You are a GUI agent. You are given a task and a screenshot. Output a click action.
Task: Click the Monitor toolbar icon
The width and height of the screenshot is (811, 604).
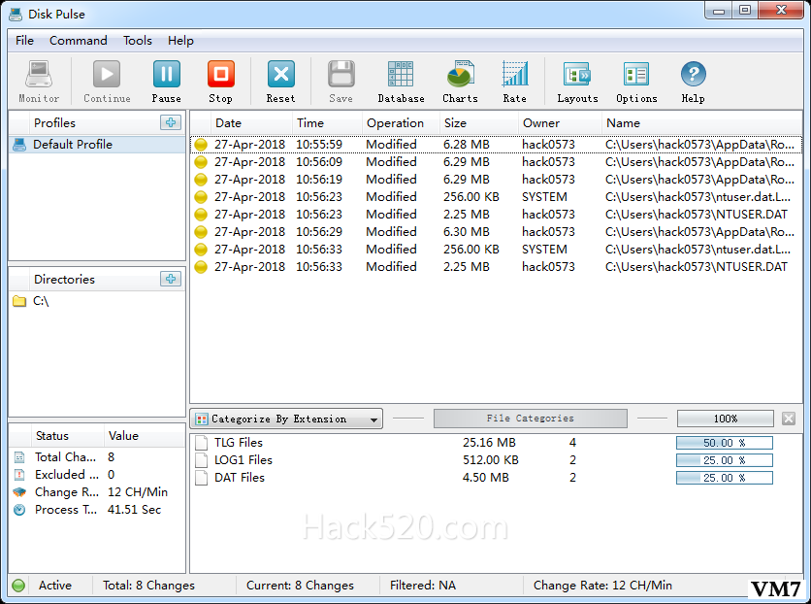tap(39, 74)
